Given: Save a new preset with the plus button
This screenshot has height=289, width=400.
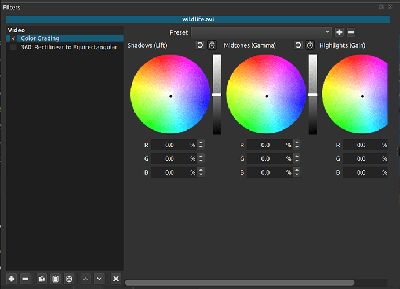Looking at the screenshot, I should (339, 32).
